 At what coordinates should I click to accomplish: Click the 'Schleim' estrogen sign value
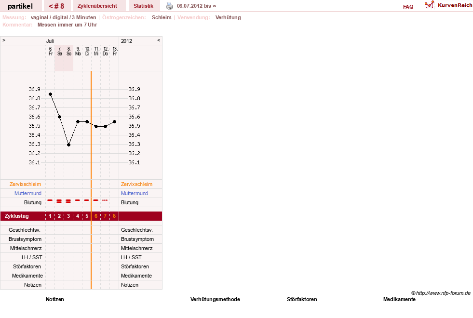coord(162,17)
